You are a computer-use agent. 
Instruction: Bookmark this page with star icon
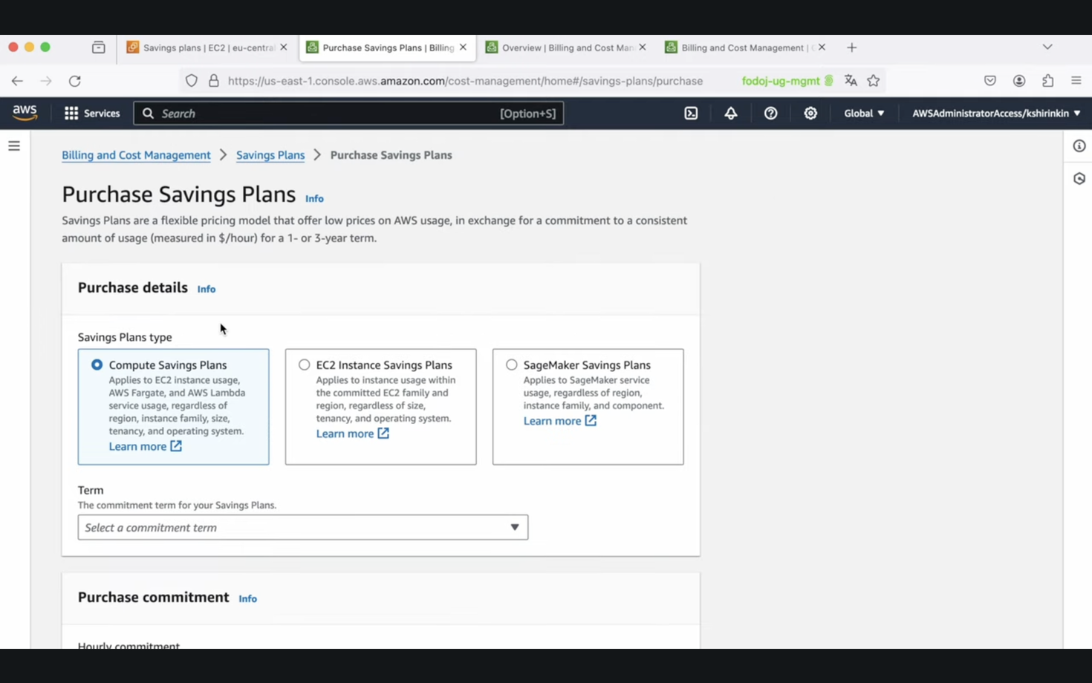[x=874, y=81]
